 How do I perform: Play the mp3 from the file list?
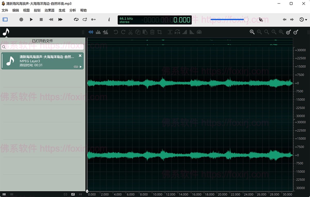(x=81, y=67)
